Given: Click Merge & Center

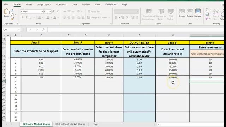Looking at the screenshot, I should point(97,18).
